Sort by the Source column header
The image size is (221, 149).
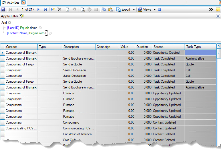coord(168,47)
